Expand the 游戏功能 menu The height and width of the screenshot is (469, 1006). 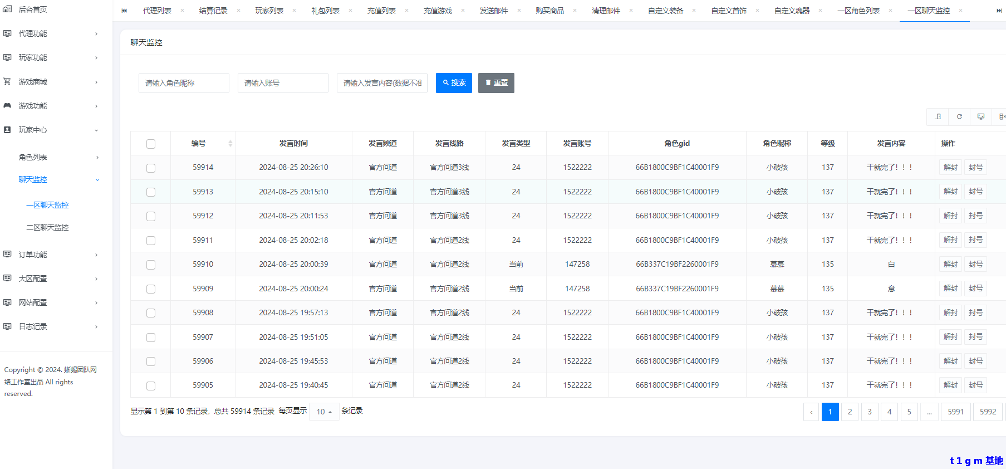[x=96, y=106]
